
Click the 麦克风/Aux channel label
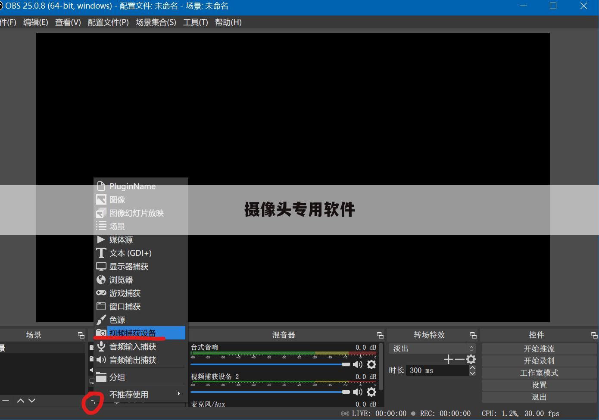click(x=208, y=404)
